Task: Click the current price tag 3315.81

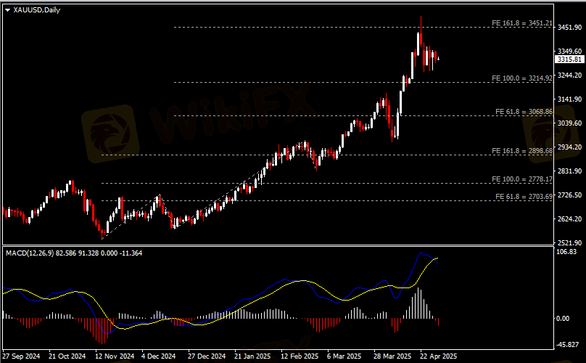Action: pos(569,60)
